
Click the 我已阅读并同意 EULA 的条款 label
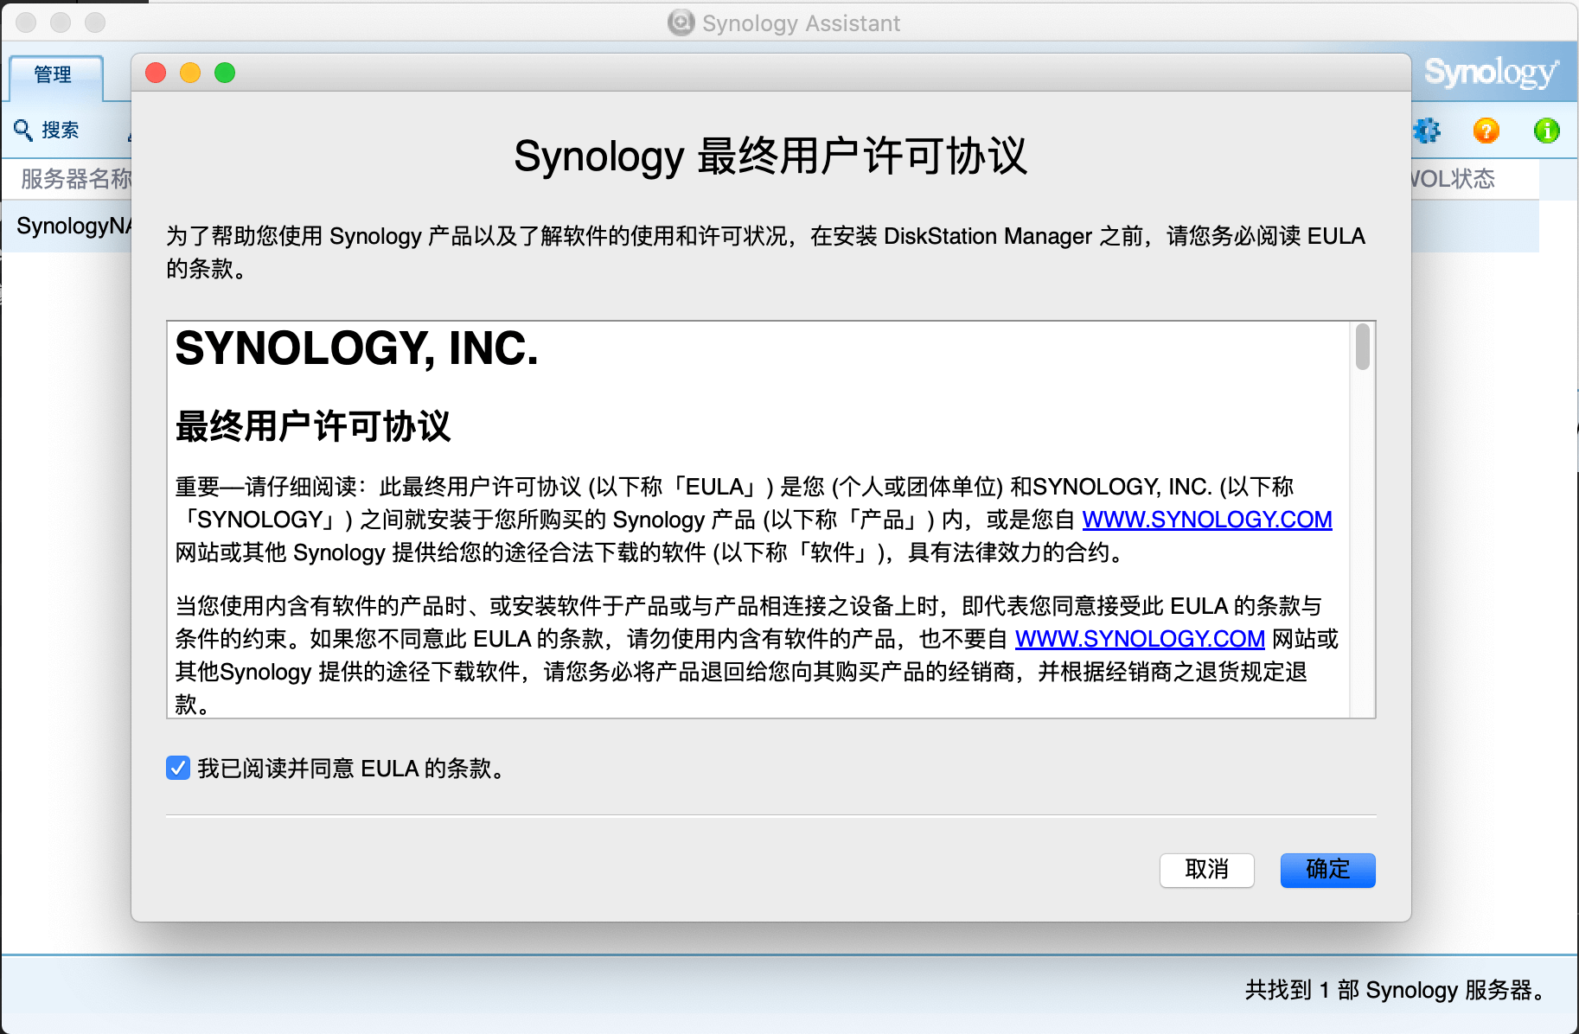pos(351,769)
